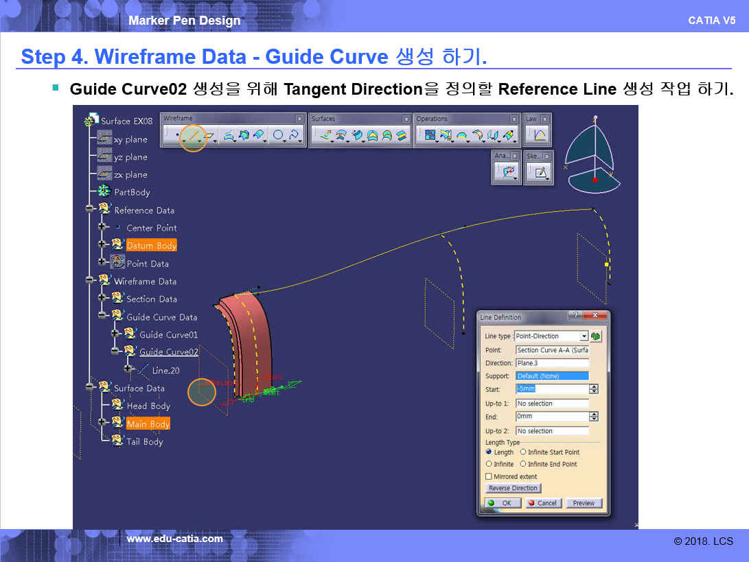This screenshot has width=749, height=562.
Task: Click the Reverse Direction button
Action: (x=514, y=488)
